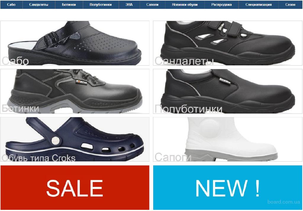Click Новинки обуви in the menu bar
The height and width of the screenshot is (211, 303).
pyautogui.click(x=185, y=5)
